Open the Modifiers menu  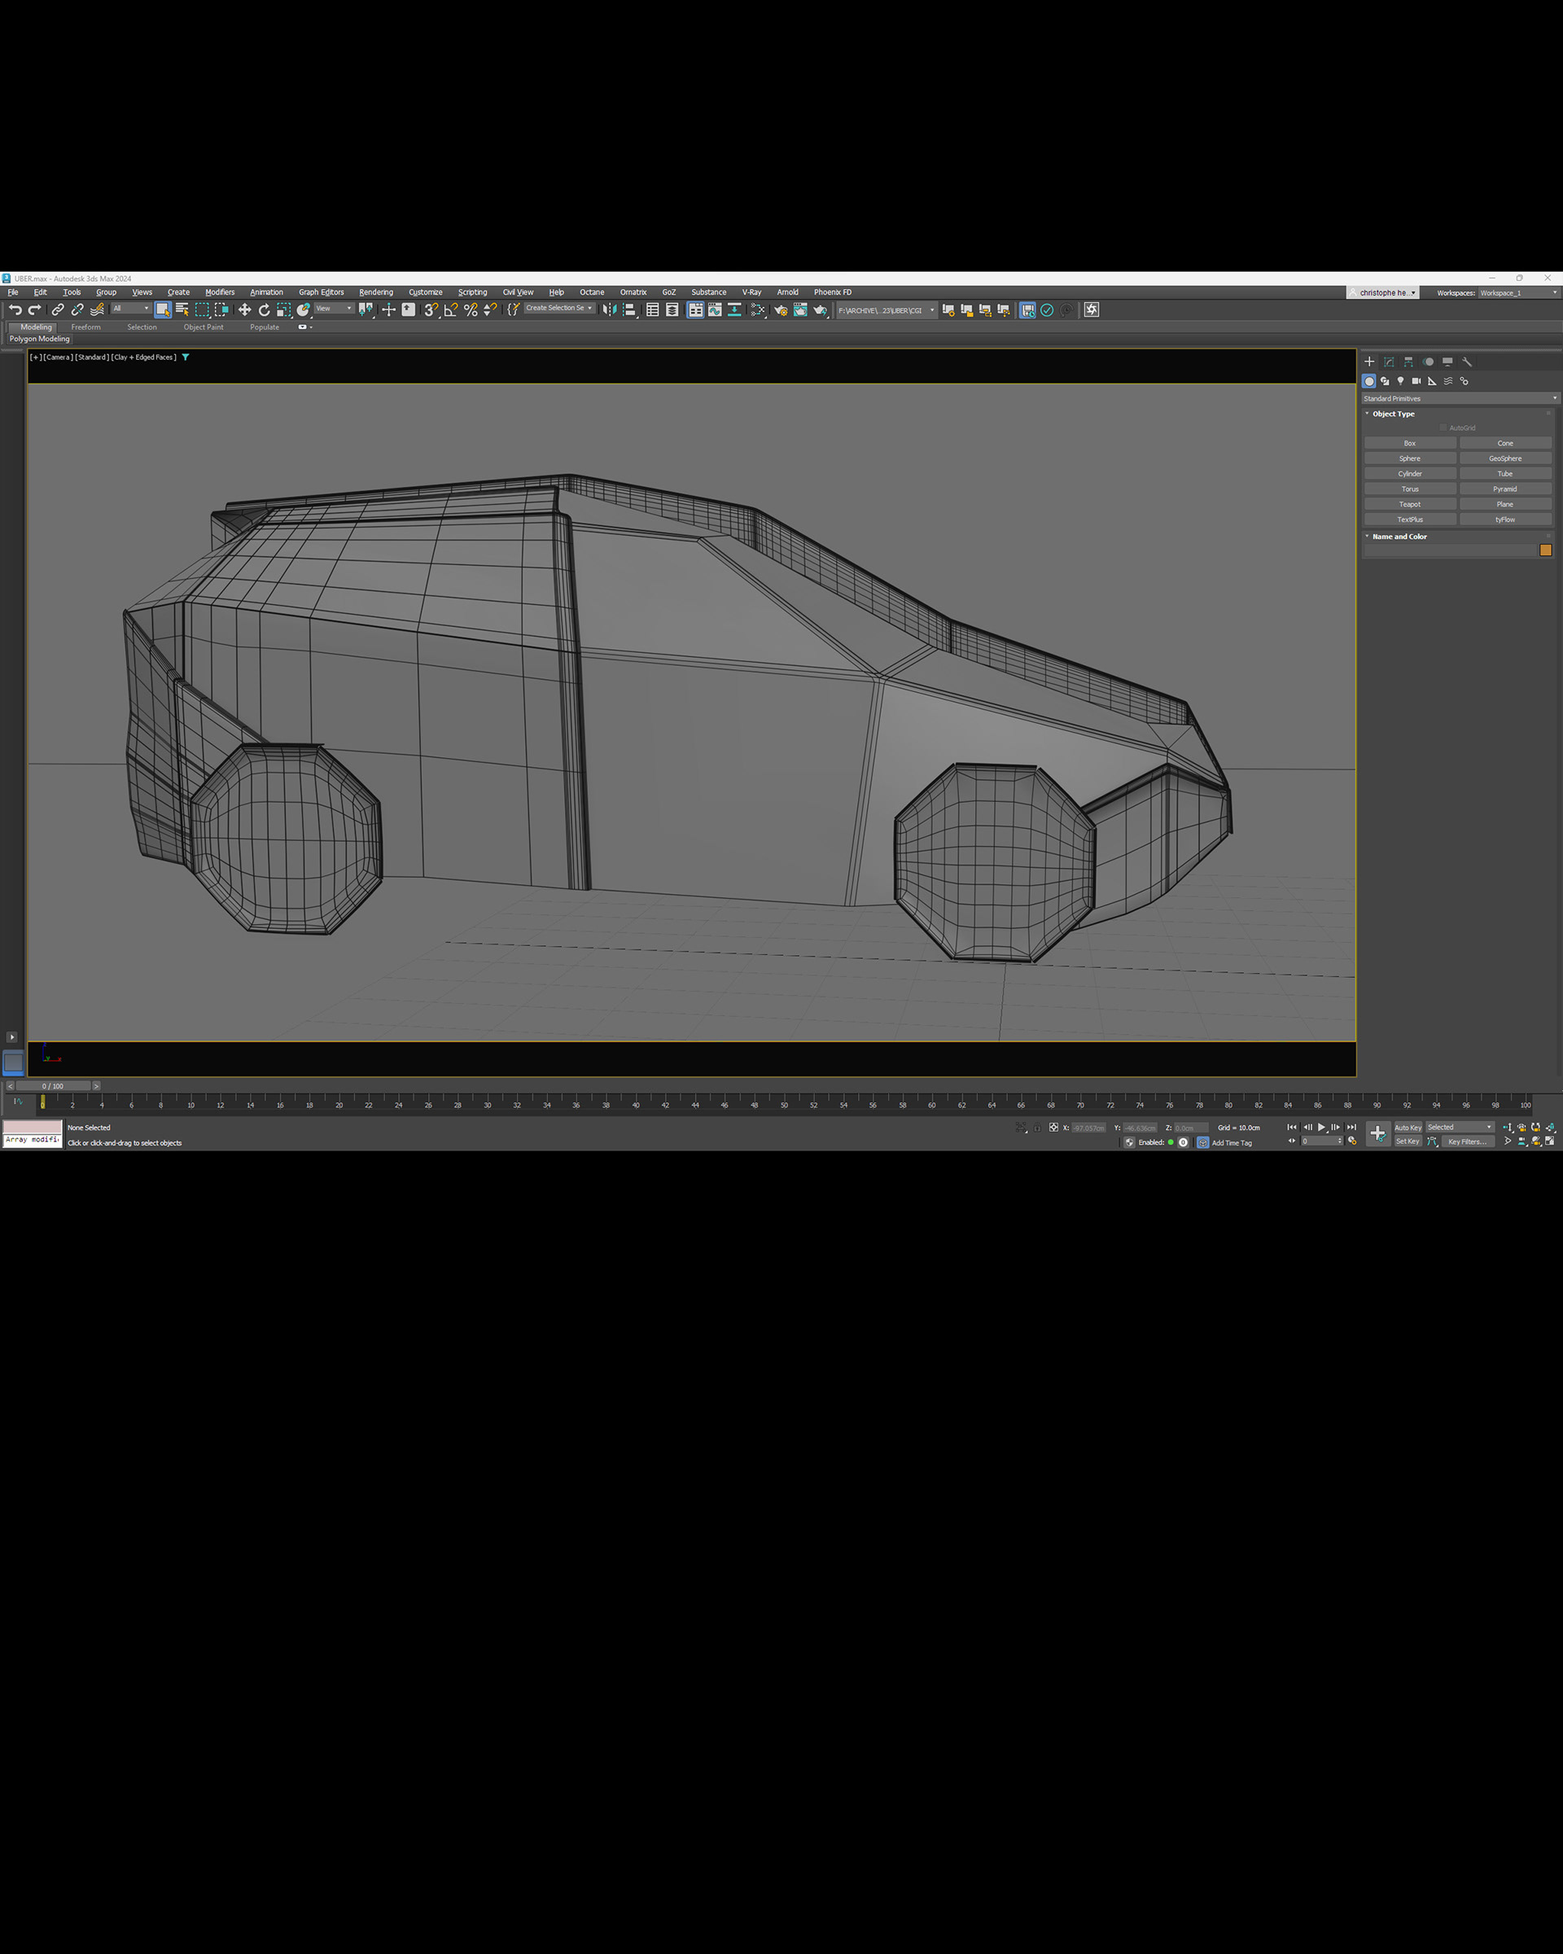pyautogui.click(x=219, y=291)
